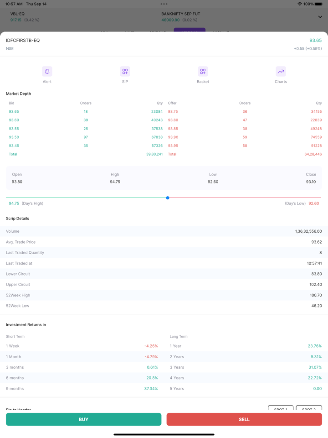
Task: Open the Alert bell icon
Action: [x=47, y=72]
